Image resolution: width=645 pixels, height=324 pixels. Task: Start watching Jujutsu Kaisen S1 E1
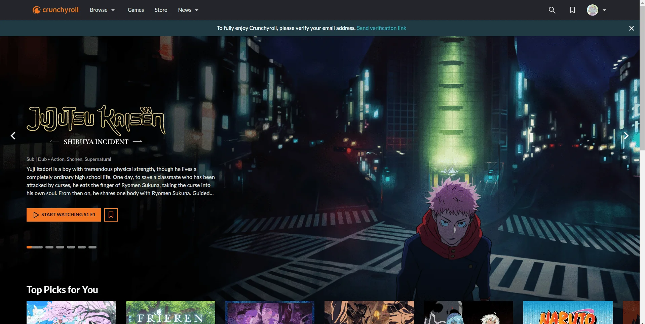click(64, 215)
